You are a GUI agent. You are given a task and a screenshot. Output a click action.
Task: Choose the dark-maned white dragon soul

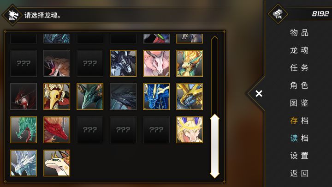click(x=123, y=63)
